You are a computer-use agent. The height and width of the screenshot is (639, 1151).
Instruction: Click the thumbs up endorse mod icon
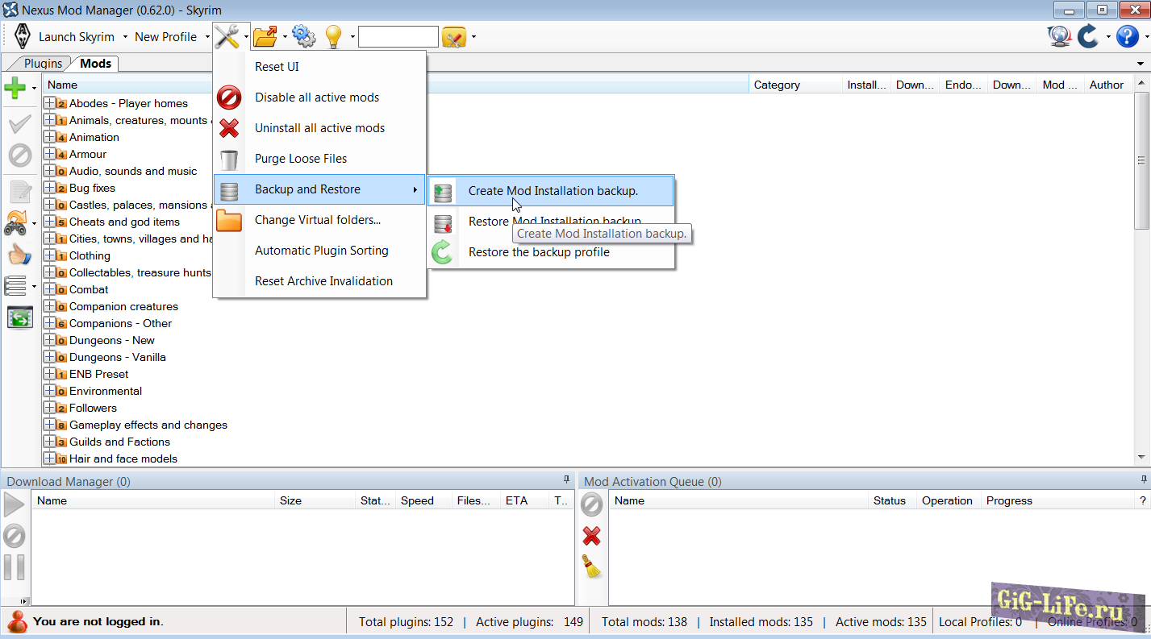click(19, 255)
